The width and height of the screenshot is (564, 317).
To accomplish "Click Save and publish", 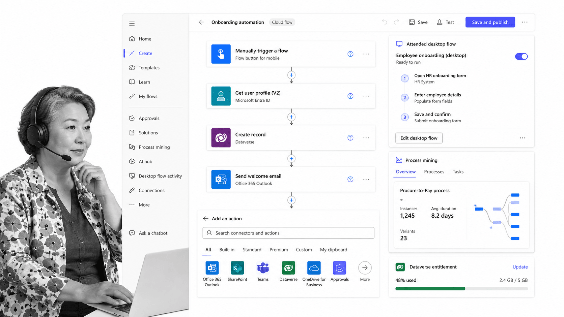I will pyautogui.click(x=490, y=22).
